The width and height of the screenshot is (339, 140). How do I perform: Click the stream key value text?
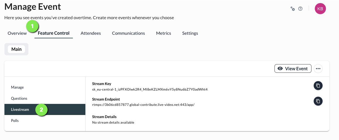tap(150, 89)
